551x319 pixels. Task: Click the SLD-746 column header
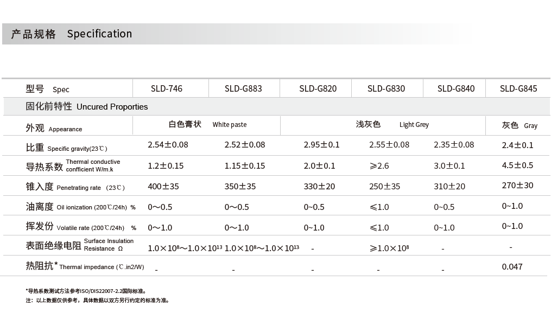click(167, 88)
